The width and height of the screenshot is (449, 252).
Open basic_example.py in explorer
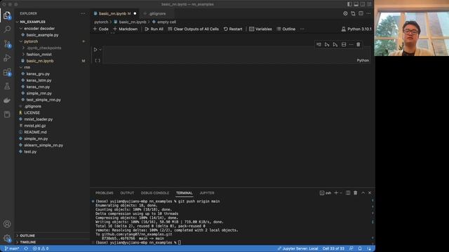pos(42,35)
